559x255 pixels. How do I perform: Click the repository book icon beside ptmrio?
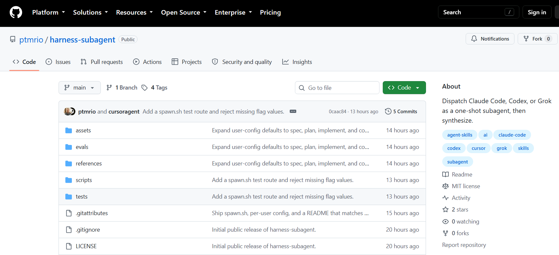click(13, 39)
